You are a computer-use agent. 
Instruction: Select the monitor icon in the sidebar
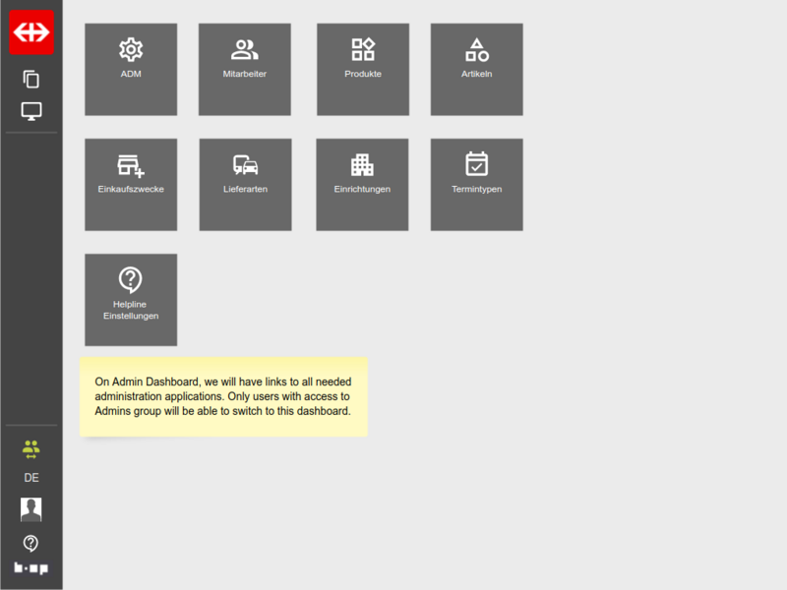(x=30, y=111)
